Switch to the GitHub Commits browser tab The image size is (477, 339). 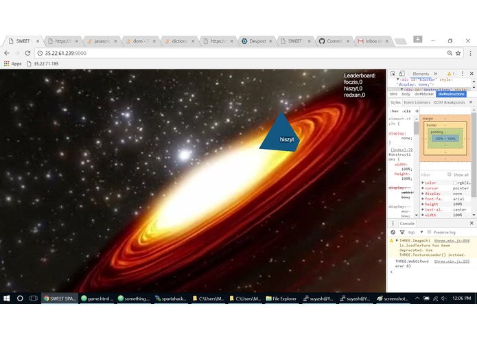click(334, 41)
